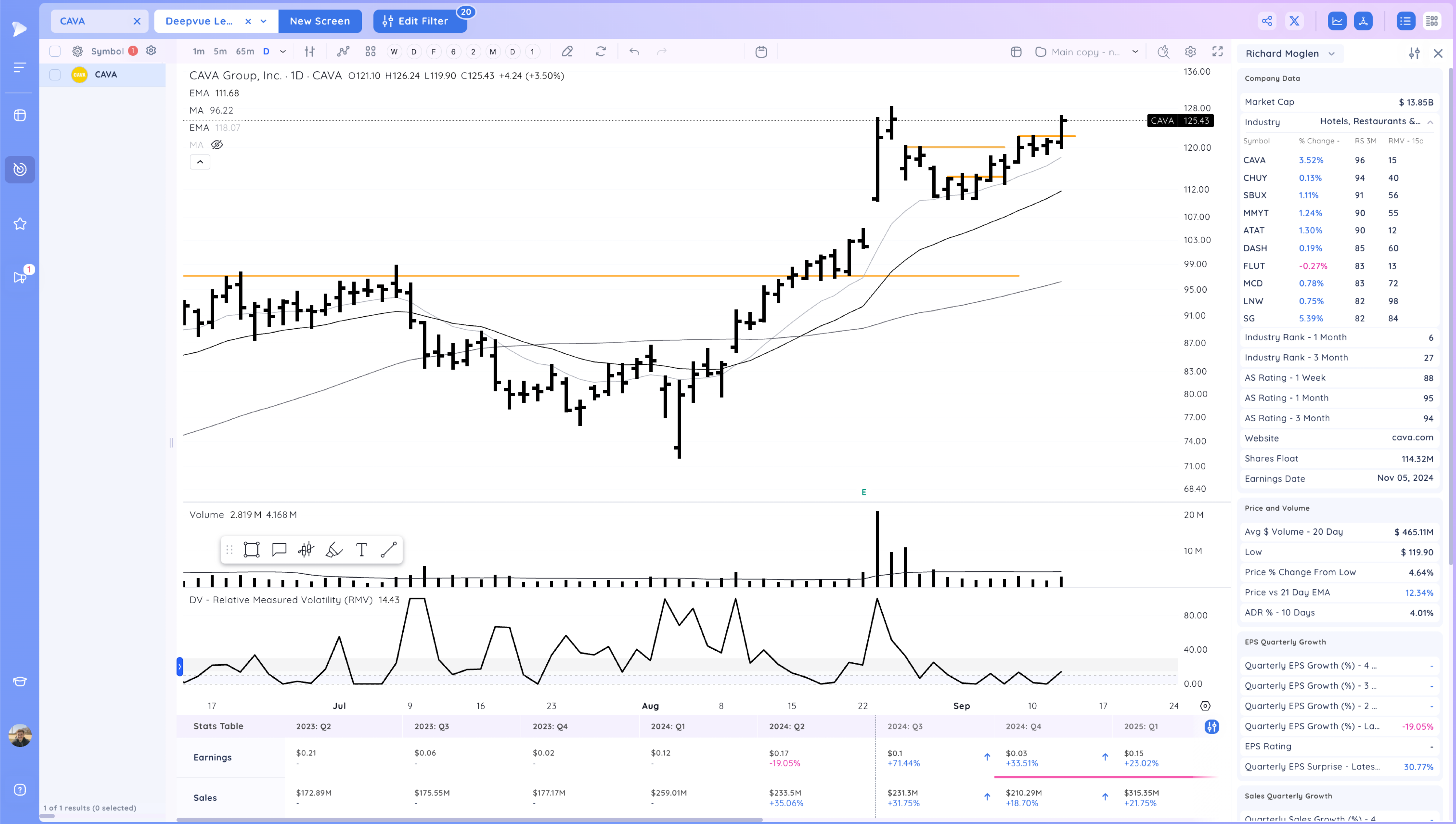Check the select-all Symbol checkbox
The image size is (1456, 824).
click(55, 51)
